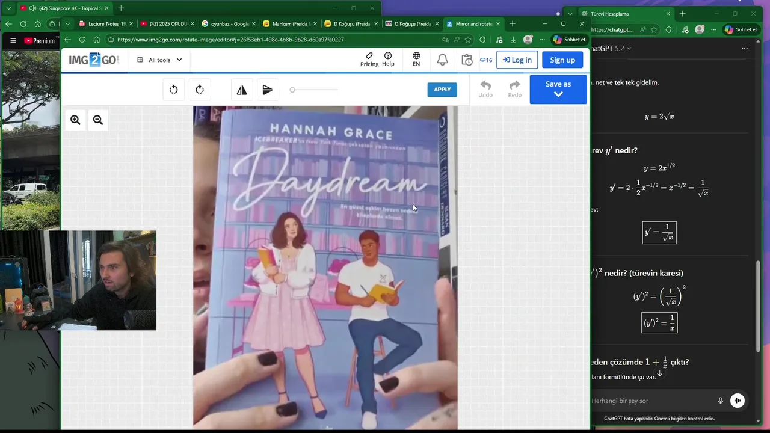Close the Türevi Hesaplama tab
Viewport: 770px width, 433px height.
[x=668, y=13]
